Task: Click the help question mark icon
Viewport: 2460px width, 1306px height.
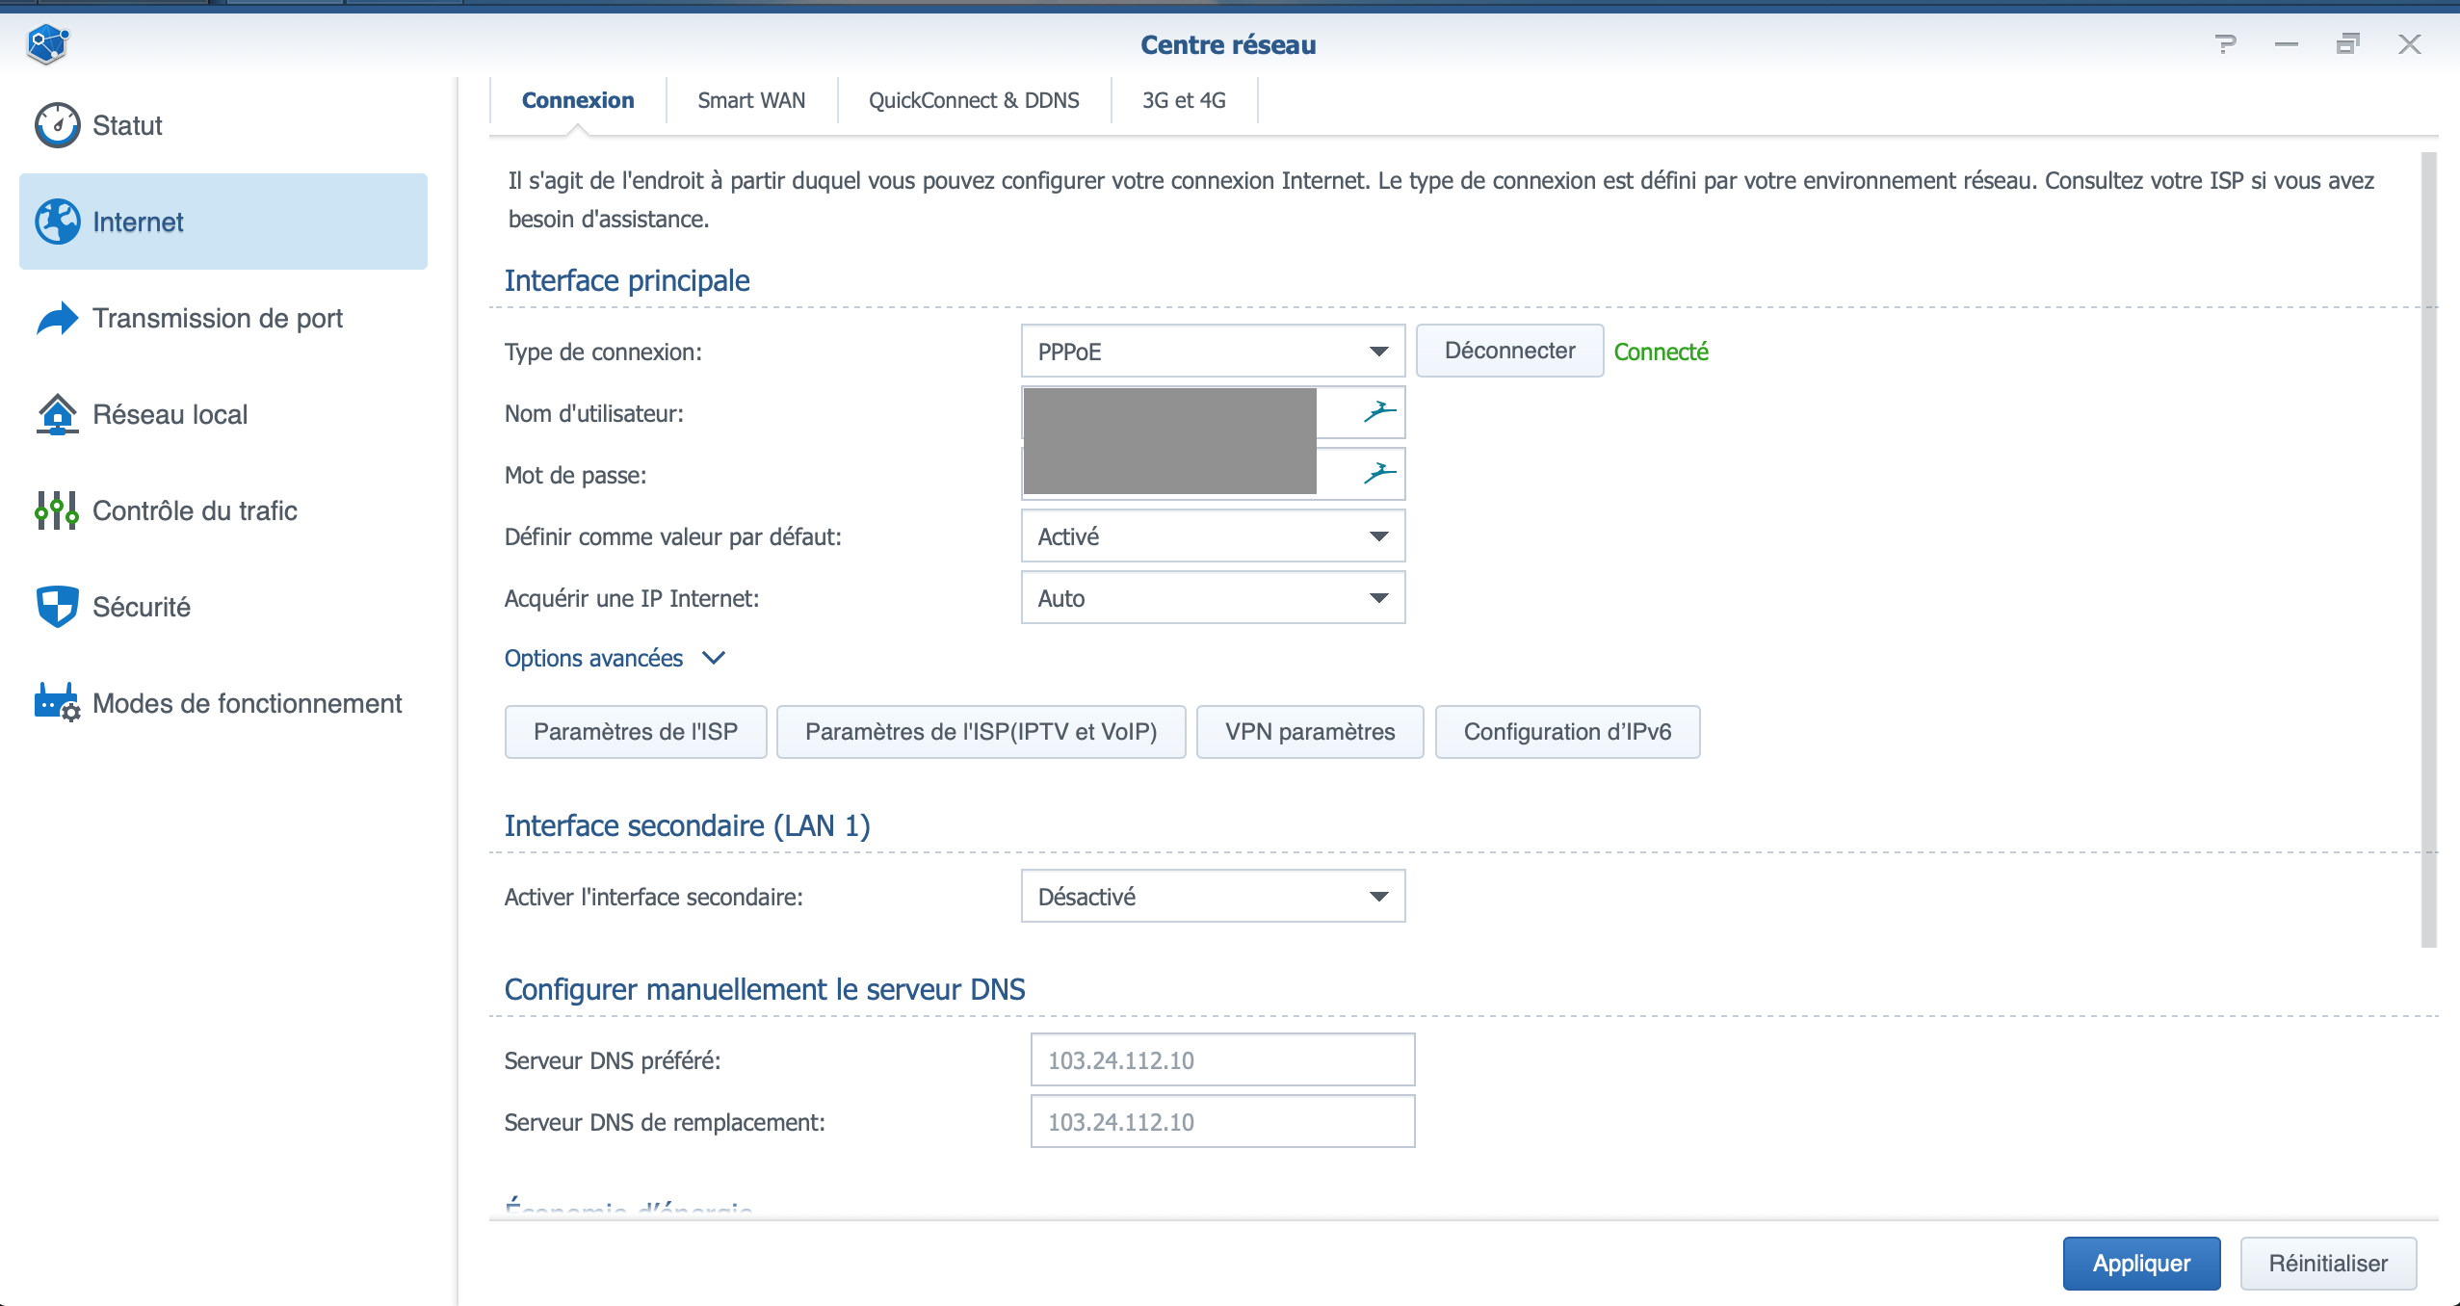Action: (x=2225, y=44)
